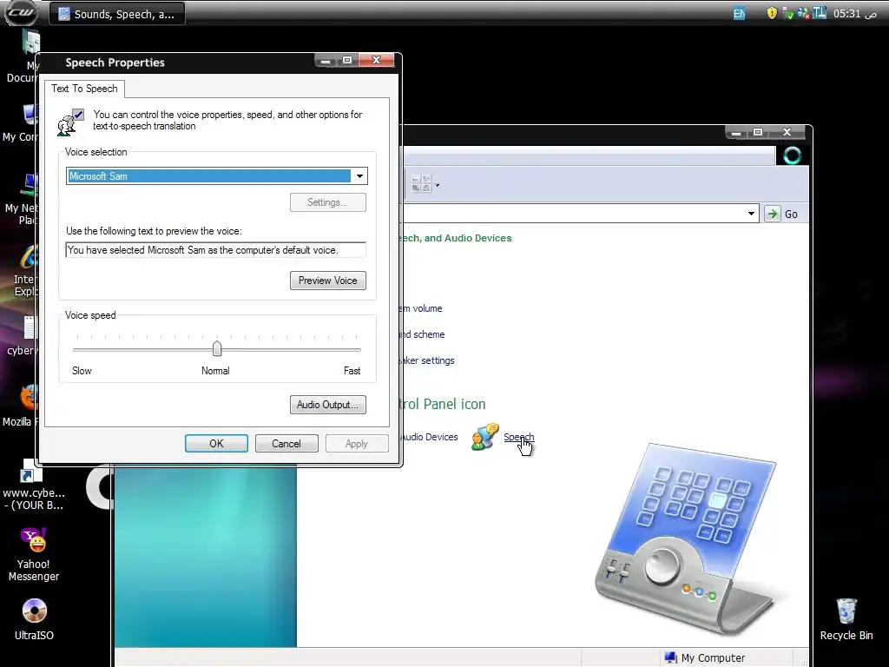This screenshot has height=667, width=889.
Task: Click the TL tray icon
Action: tap(820, 13)
